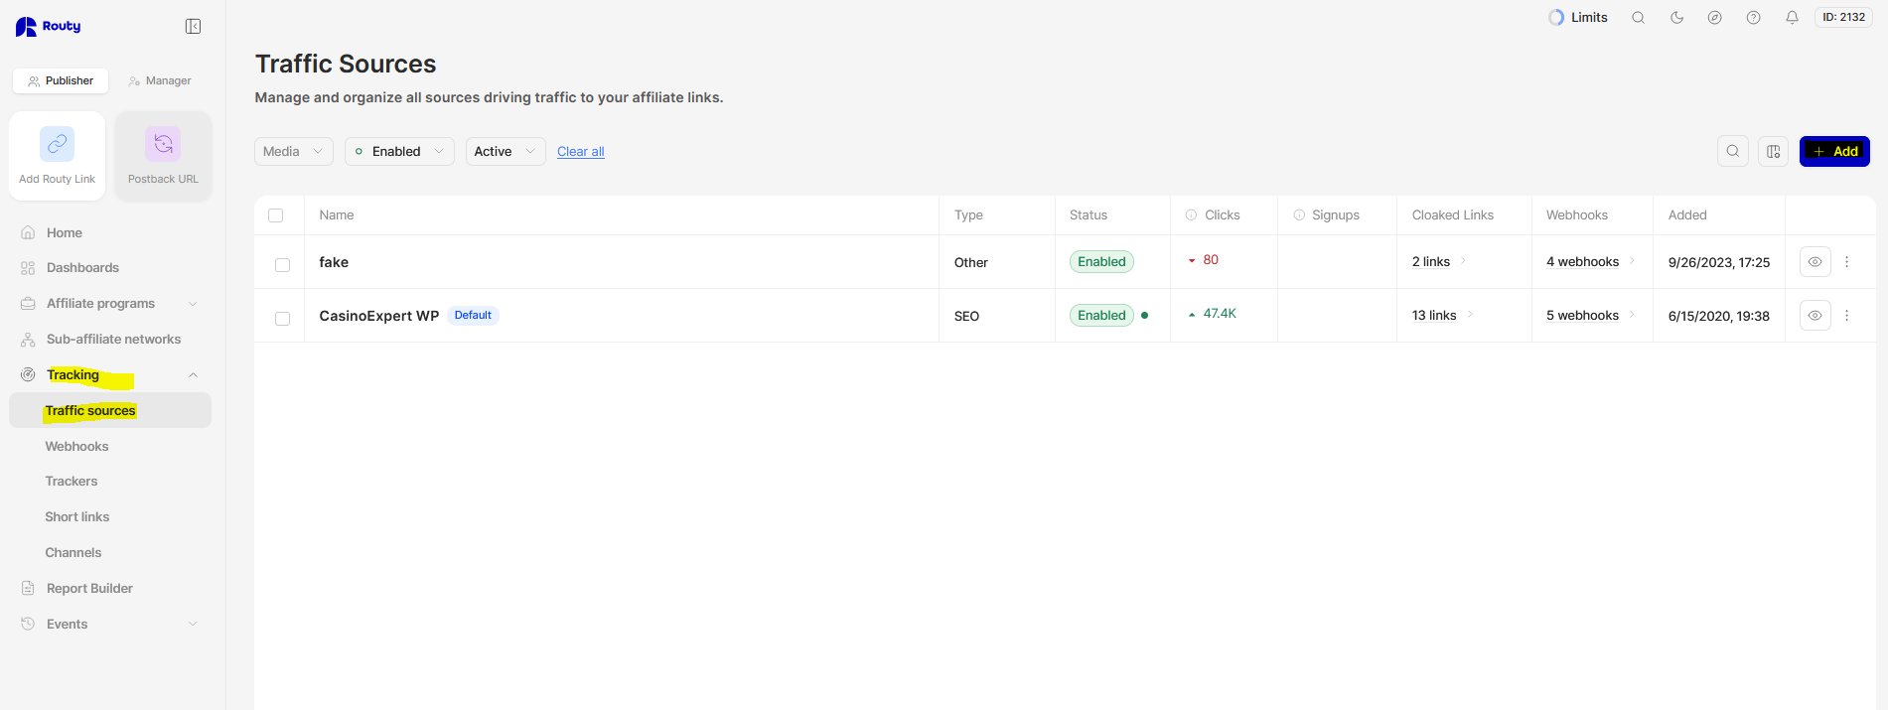Expand the Affiliate programs menu

pyautogui.click(x=110, y=304)
